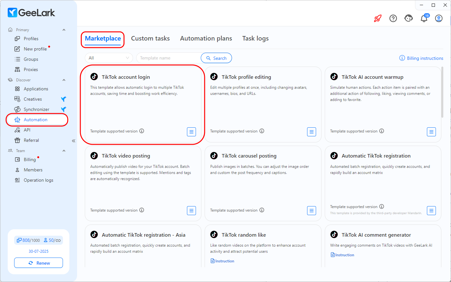Viewport: 451px width, 282px height.
Task: Open details icon on Automatic TikTok registration card
Action: (431, 211)
